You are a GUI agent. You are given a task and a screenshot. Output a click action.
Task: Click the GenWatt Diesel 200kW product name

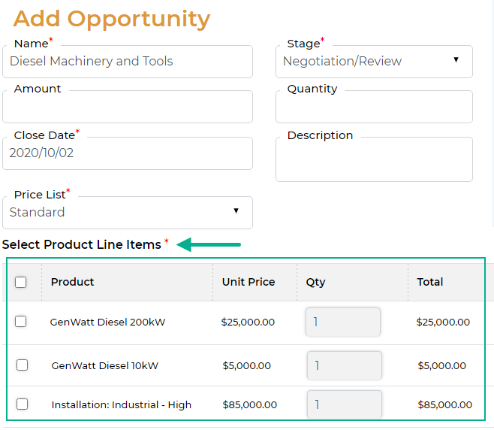coord(107,322)
